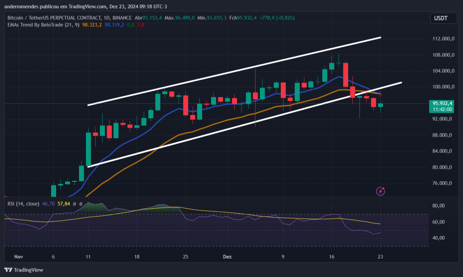
Task: Click the lightning flash icon on the chart
Action: click(381, 191)
